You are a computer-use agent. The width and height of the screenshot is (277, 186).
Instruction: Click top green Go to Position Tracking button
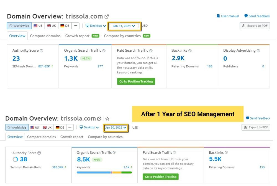tap(136, 81)
